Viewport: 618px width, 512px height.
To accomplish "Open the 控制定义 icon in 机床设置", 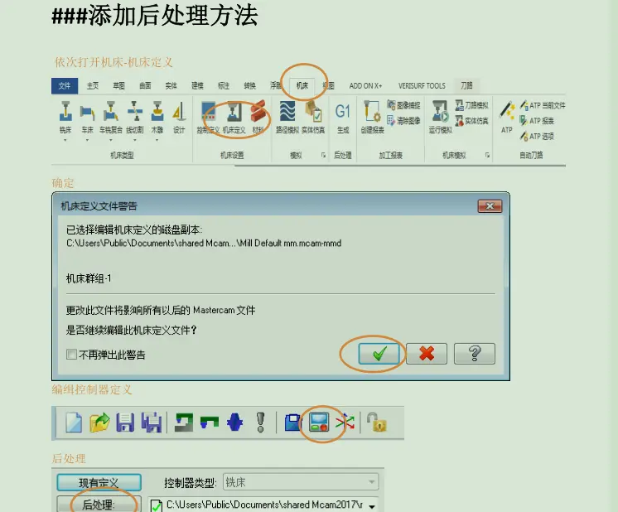I will [209, 118].
